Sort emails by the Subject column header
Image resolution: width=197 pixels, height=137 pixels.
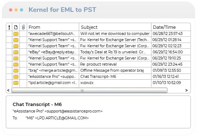click(89, 27)
